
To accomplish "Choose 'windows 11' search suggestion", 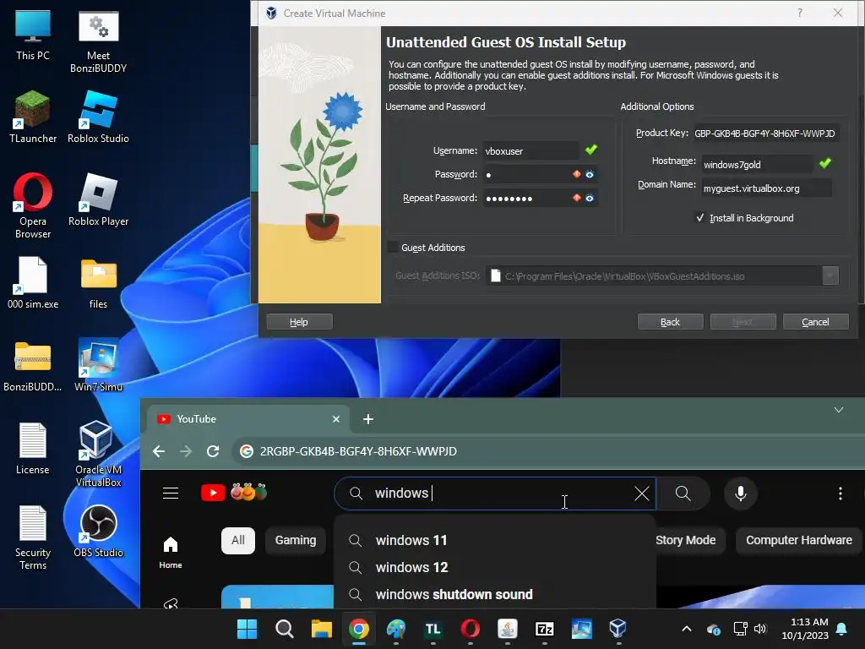I will (495, 540).
